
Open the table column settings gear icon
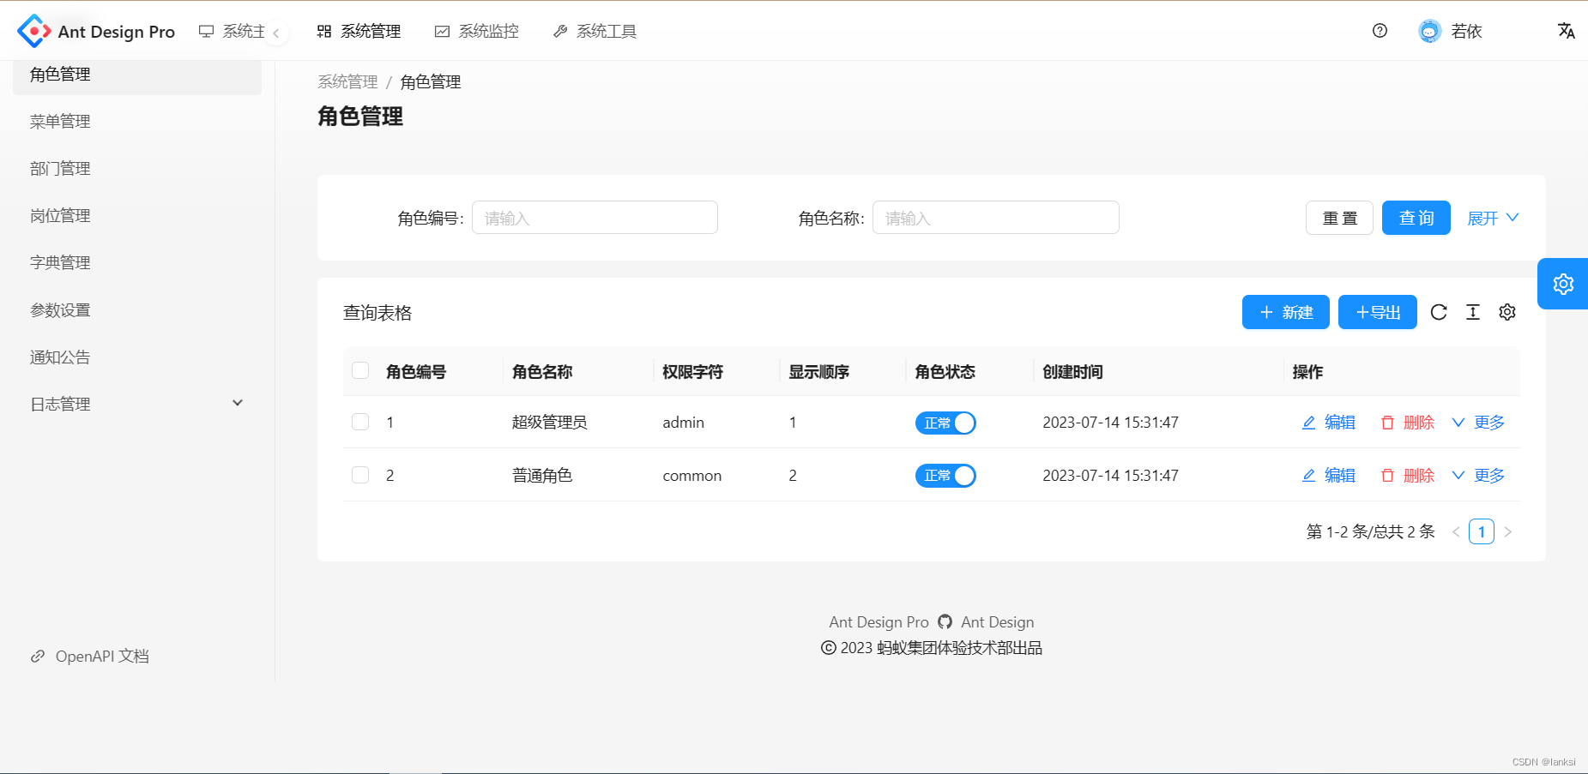click(x=1507, y=312)
